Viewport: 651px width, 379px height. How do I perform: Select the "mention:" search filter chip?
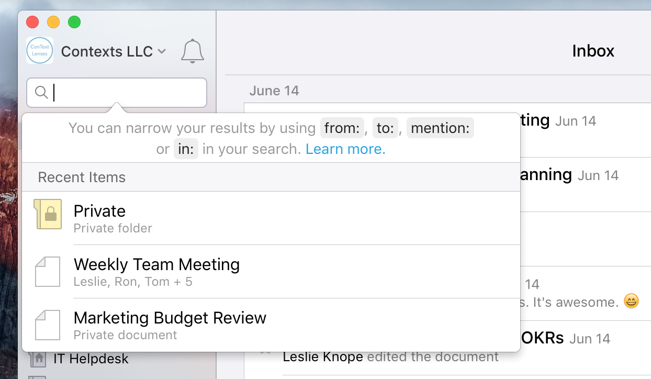[x=440, y=128]
